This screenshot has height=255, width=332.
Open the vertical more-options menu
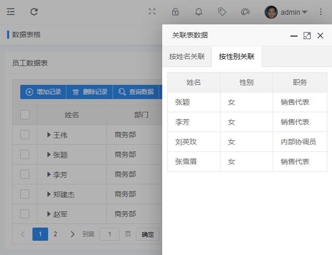click(321, 12)
